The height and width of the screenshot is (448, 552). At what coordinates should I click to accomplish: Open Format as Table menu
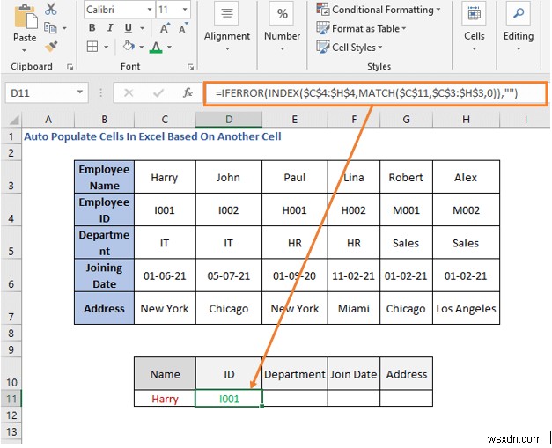click(404, 28)
